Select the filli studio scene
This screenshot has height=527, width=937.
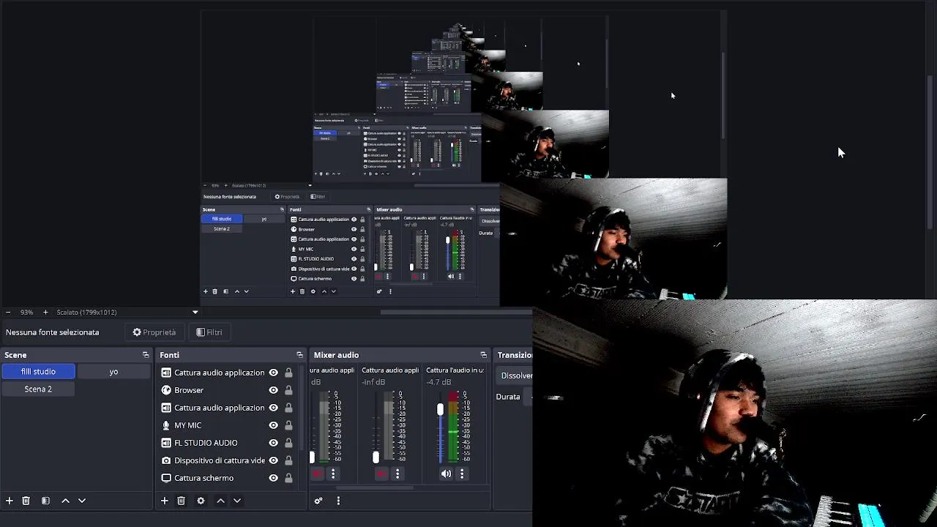[38, 372]
